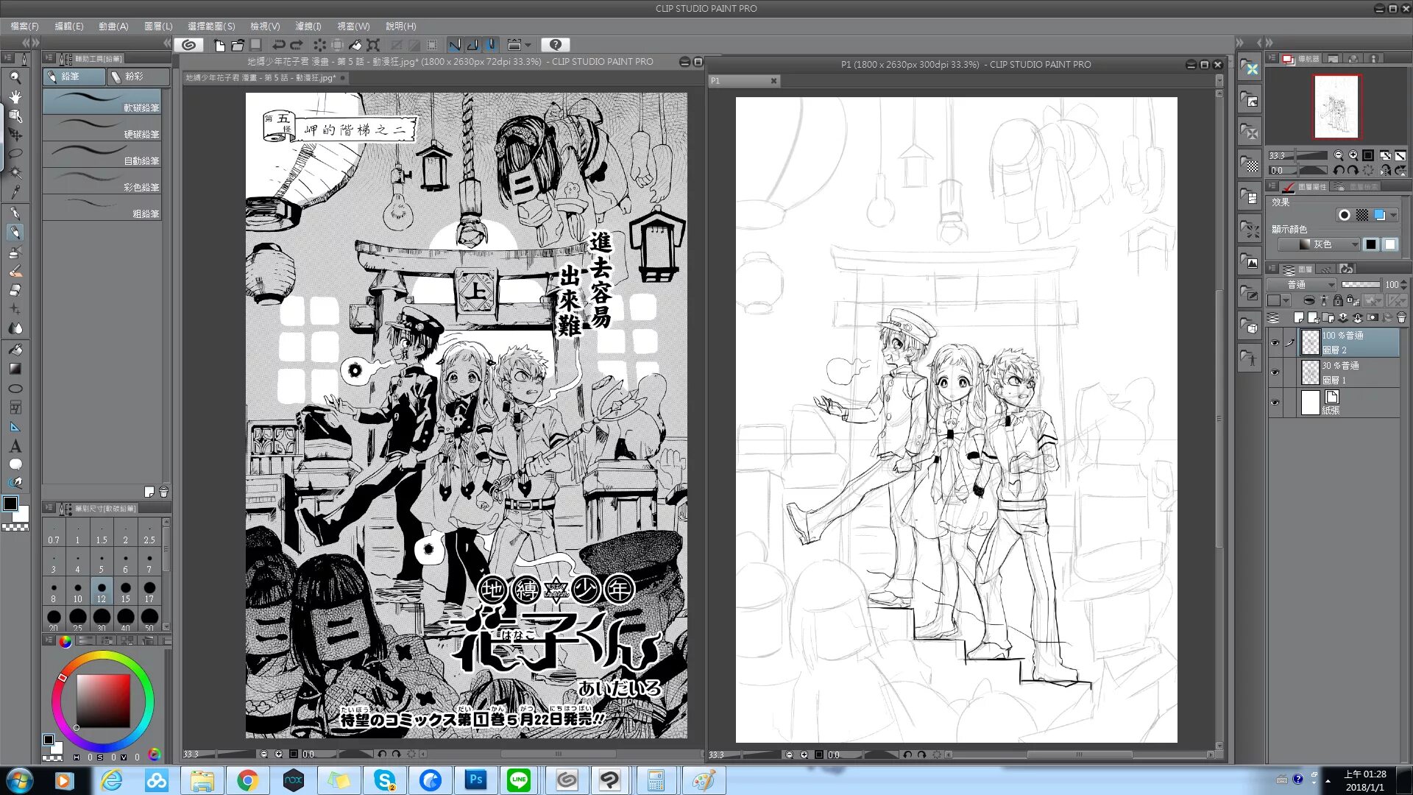
Task: Toggle visibility of 紙張 paper layer
Action: 1275,403
